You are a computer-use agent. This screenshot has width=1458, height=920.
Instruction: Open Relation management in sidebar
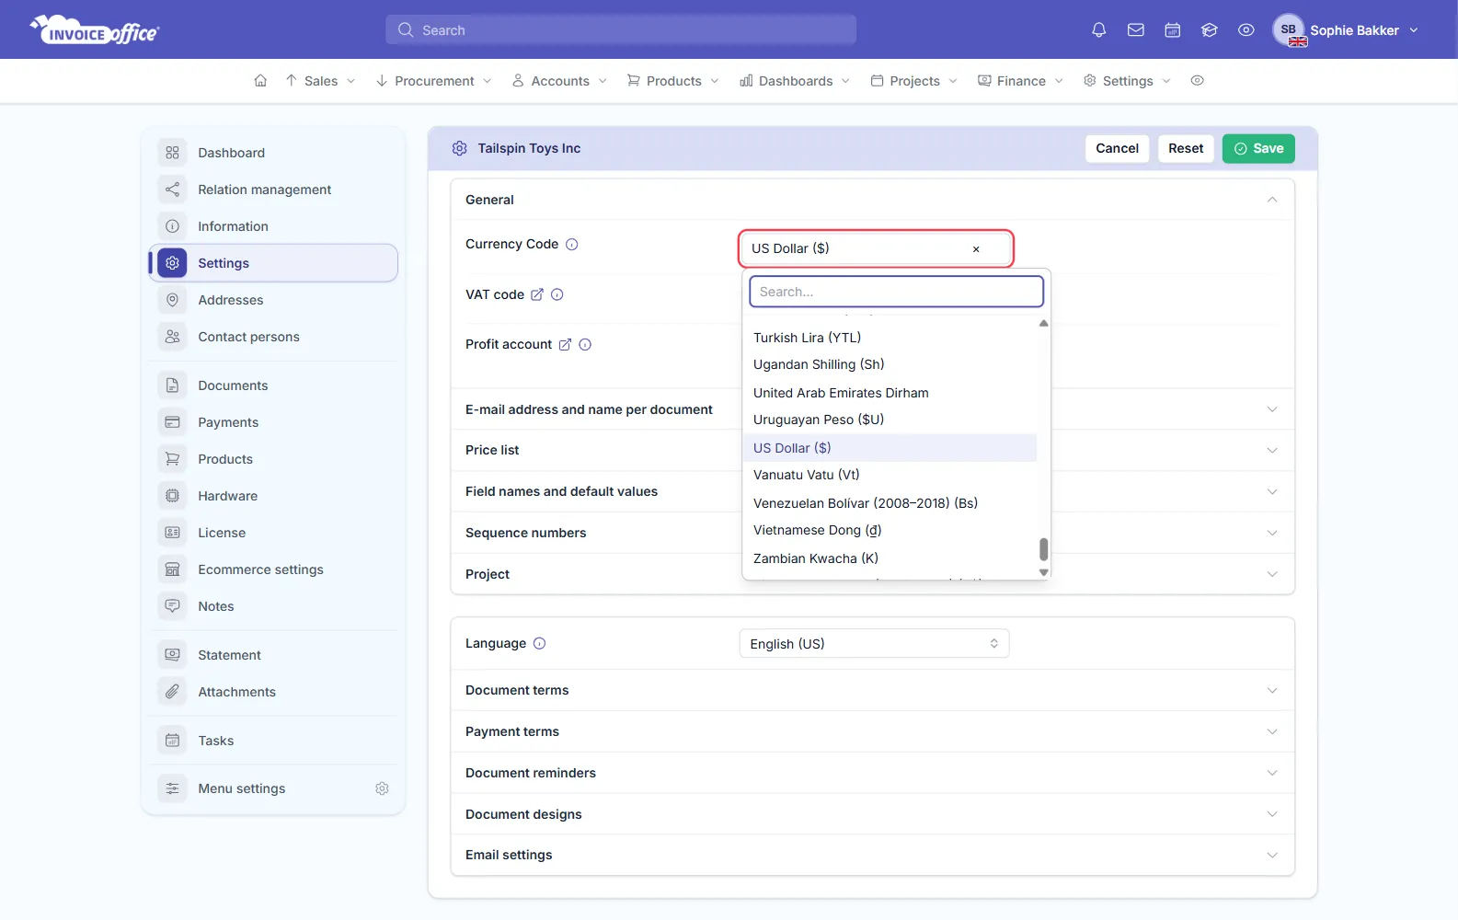tap(273, 190)
